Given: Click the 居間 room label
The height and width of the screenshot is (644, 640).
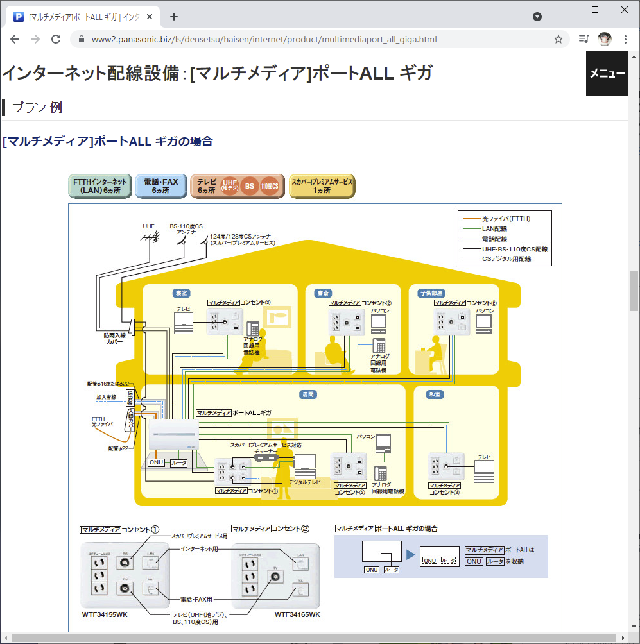Looking at the screenshot, I should click(308, 394).
